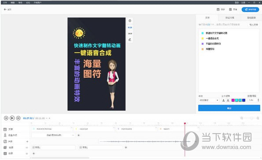Switch to the 文章 tab in right panel
This screenshot has height=160, width=262.
pyautogui.click(x=207, y=18)
